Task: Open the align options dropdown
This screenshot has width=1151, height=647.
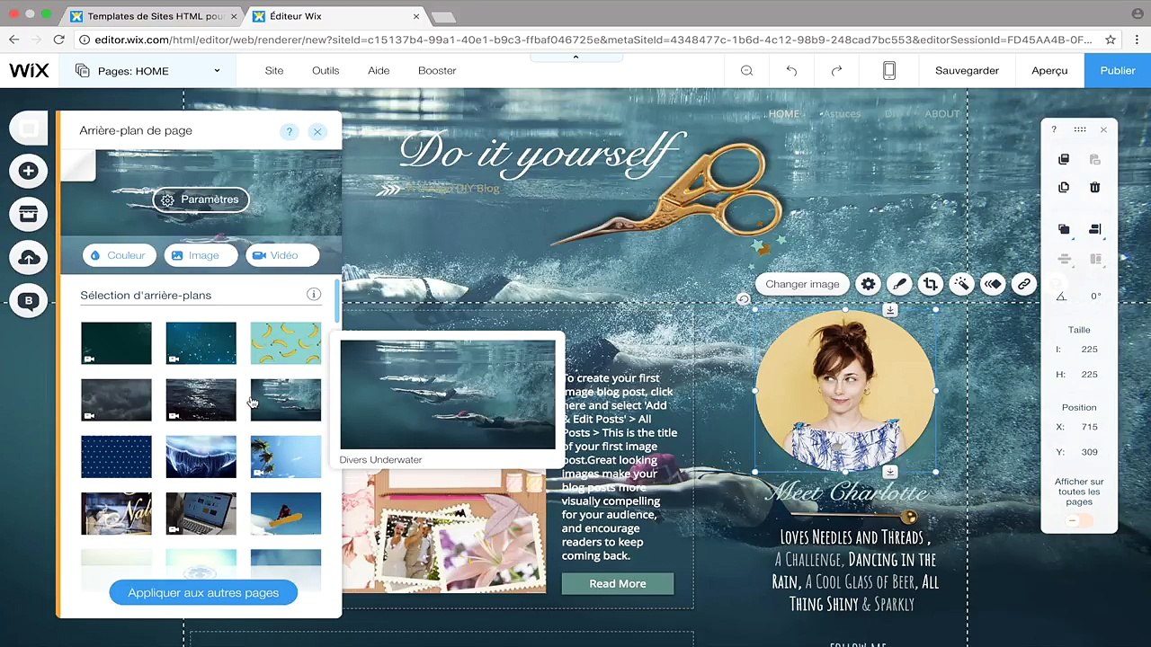Action: click(1094, 229)
